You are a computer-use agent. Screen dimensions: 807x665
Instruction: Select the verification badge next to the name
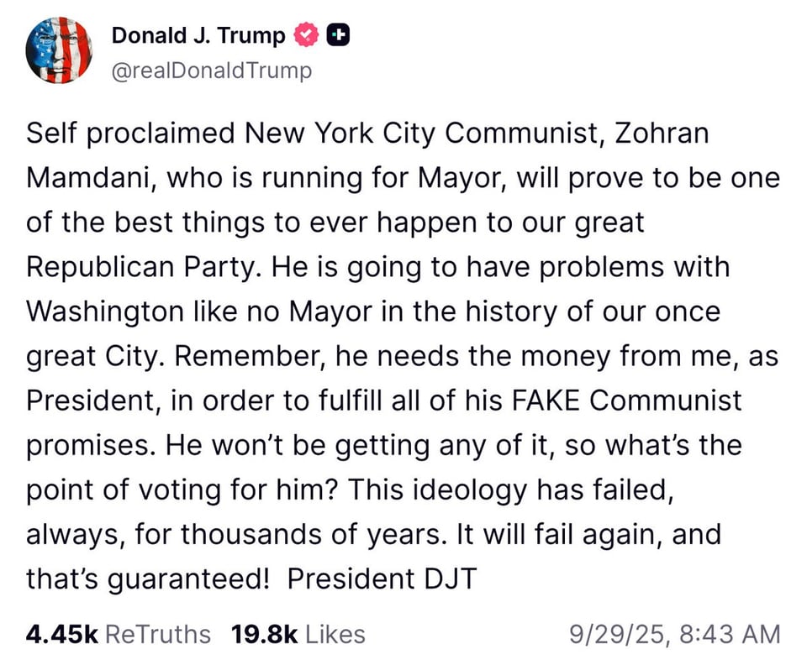(x=306, y=34)
